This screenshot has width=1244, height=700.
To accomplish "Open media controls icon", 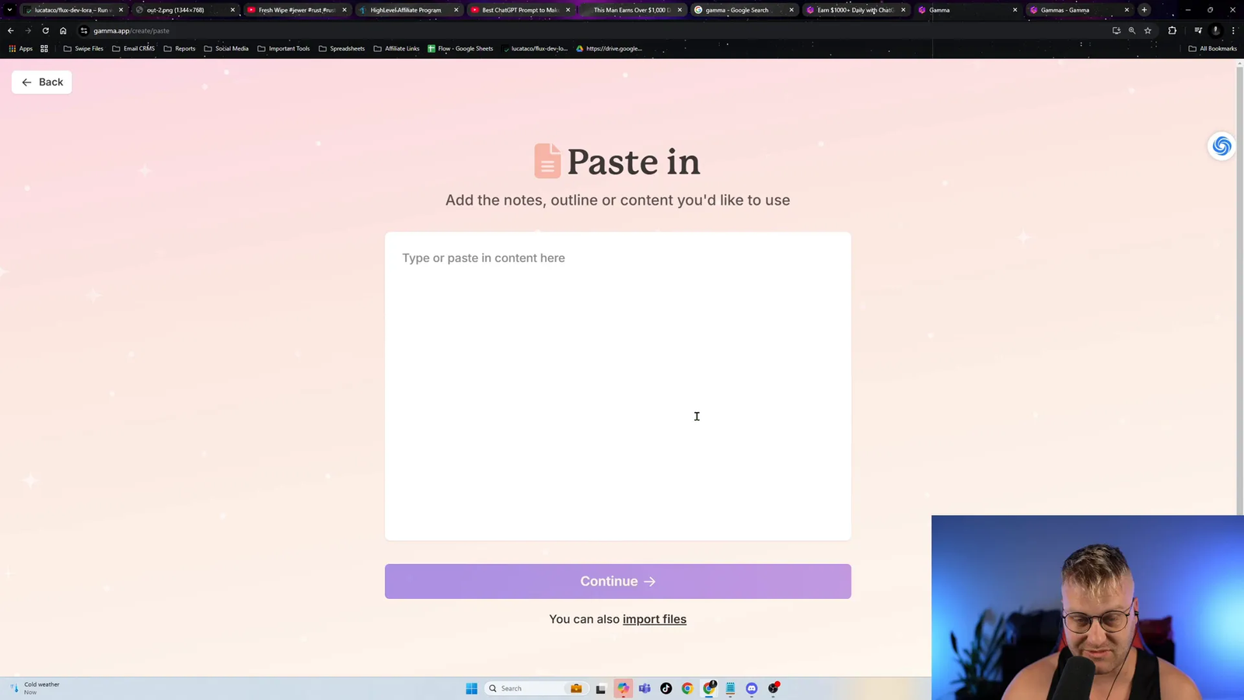I will [1198, 30].
